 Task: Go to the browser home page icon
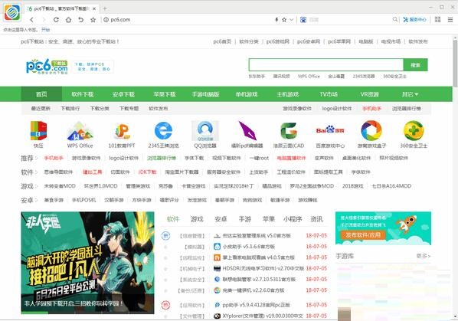coord(68,20)
